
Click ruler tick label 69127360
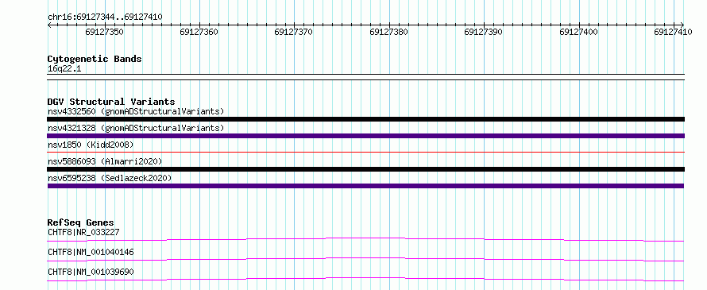(x=199, y=32)
